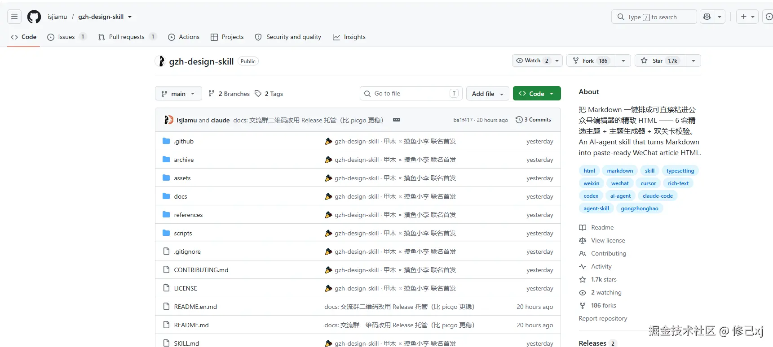Open the Security and quality tab

coord(288,37)
